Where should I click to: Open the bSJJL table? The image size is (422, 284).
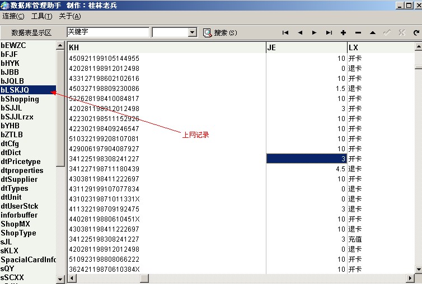(11, 108)
